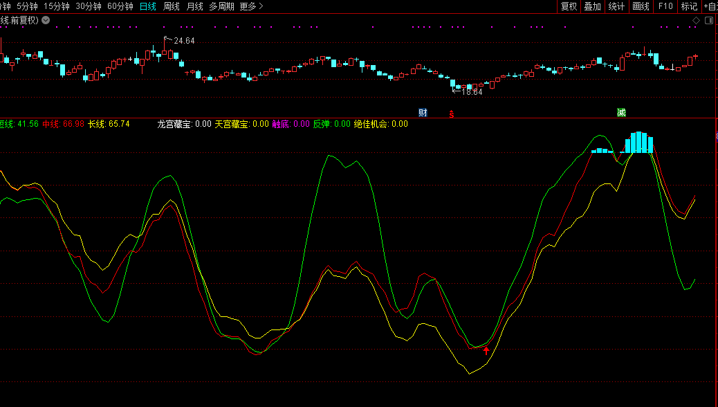
Task: Click the 18.64 low price label
Action: click(472, 91)
